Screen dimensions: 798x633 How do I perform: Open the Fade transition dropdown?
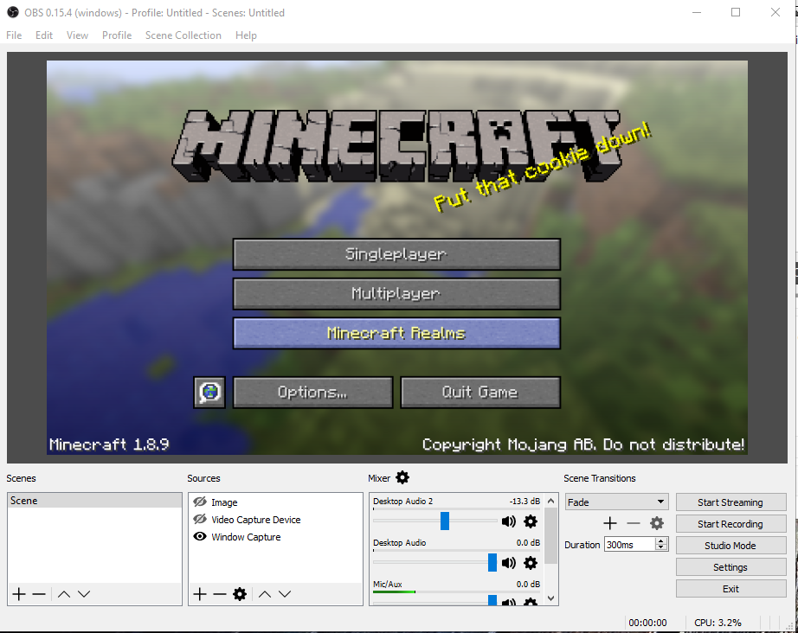[617, 502]
